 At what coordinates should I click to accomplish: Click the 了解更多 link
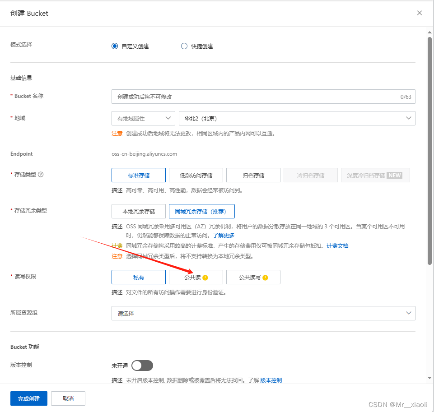(224, 235)
